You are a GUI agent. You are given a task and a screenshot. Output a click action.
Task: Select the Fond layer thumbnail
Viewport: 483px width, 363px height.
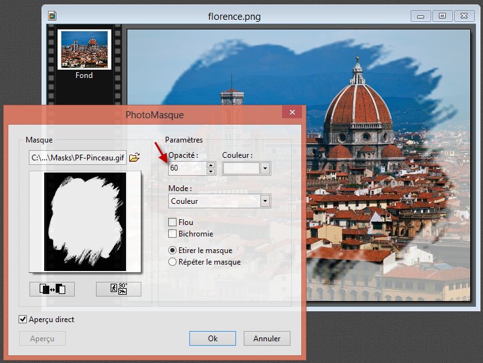[x=84, y=50]
